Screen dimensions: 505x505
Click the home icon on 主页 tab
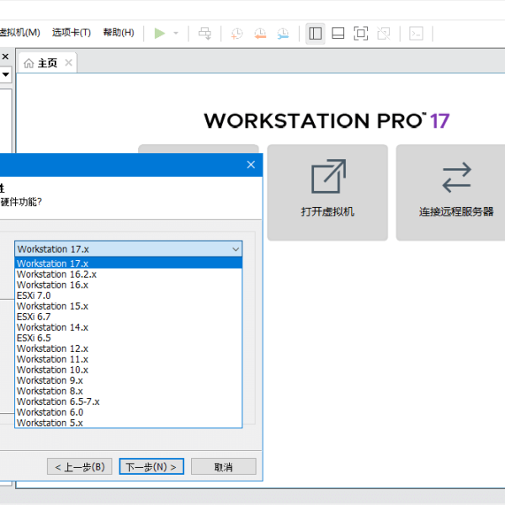[29, 63]
